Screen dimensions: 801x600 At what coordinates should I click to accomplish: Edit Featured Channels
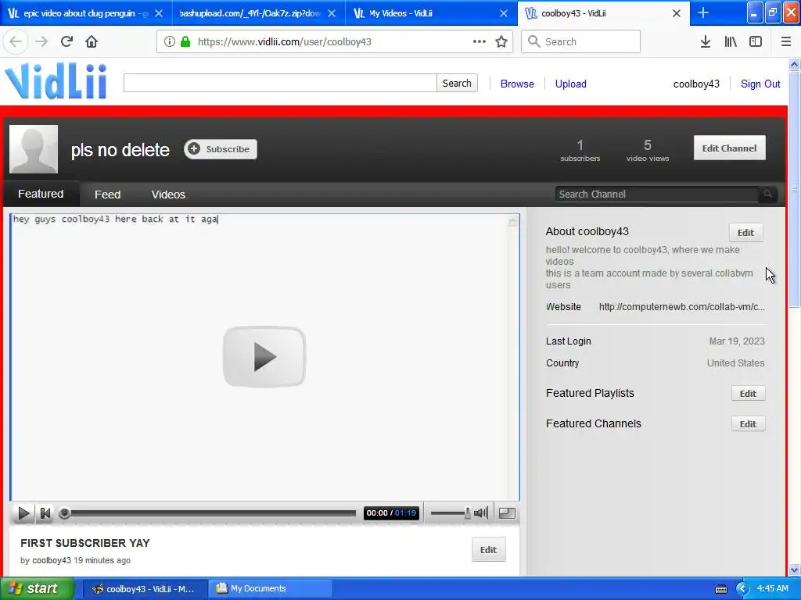(748, 424)
